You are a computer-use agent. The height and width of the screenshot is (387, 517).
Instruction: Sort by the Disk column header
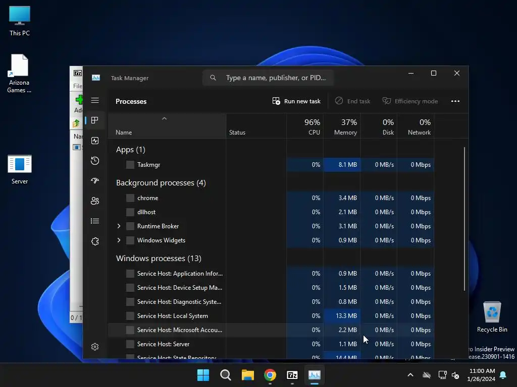379,126
